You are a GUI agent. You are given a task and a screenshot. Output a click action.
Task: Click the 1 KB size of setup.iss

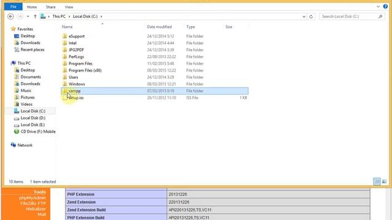243,98
